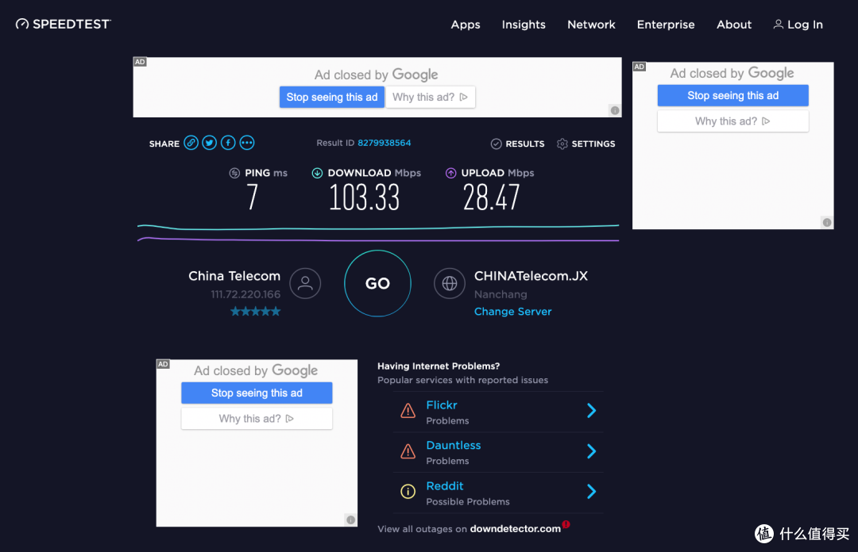Click the IP address 111.72.220.166
Image resolution: width=858 pixels, height=552 pixels.
(x=245, y=294)
